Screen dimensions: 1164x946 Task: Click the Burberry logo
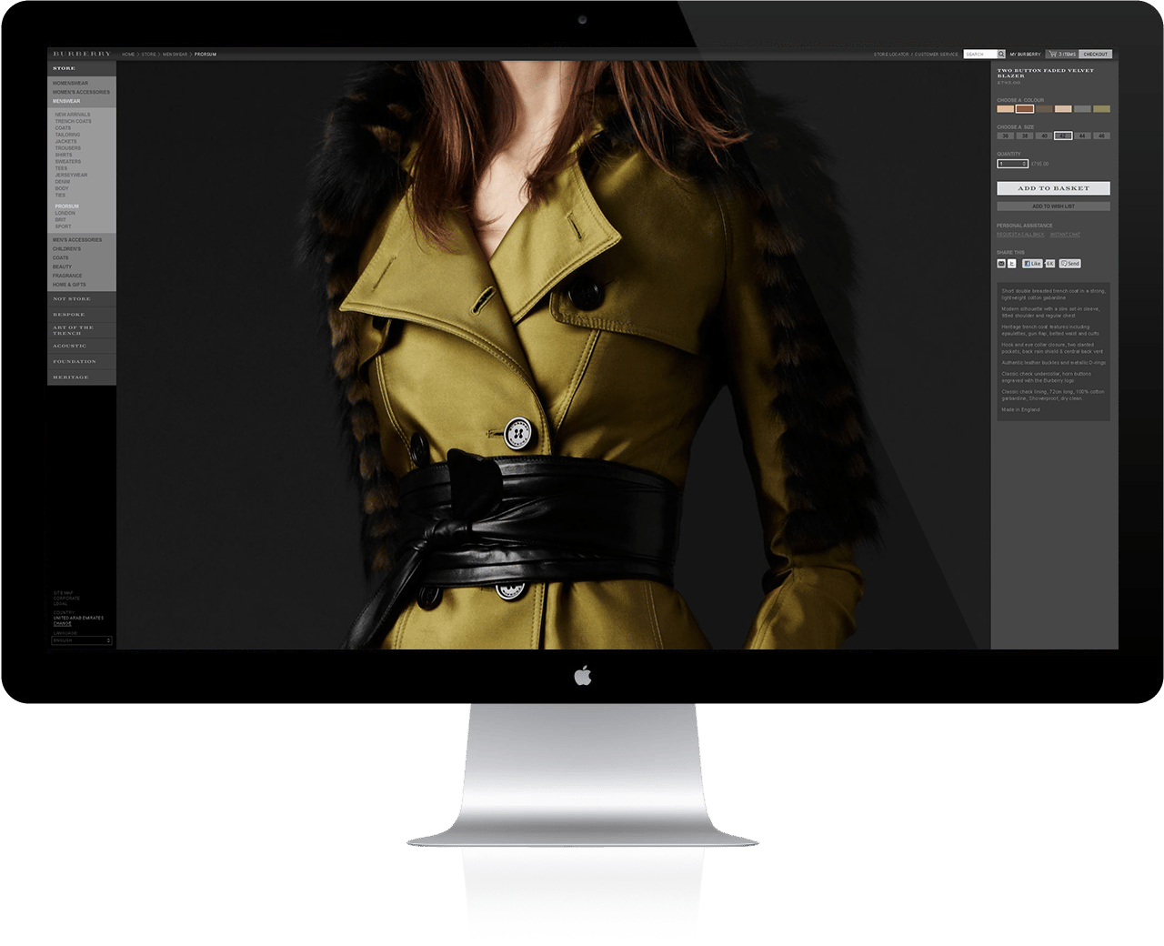tap(82, 55)
